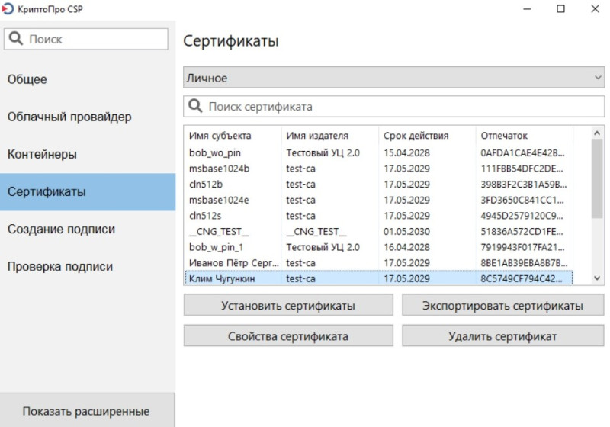Click the 16.04.2028 expiry date cell
This screenshot has width=610, height=427.
[x=406, y=247]
